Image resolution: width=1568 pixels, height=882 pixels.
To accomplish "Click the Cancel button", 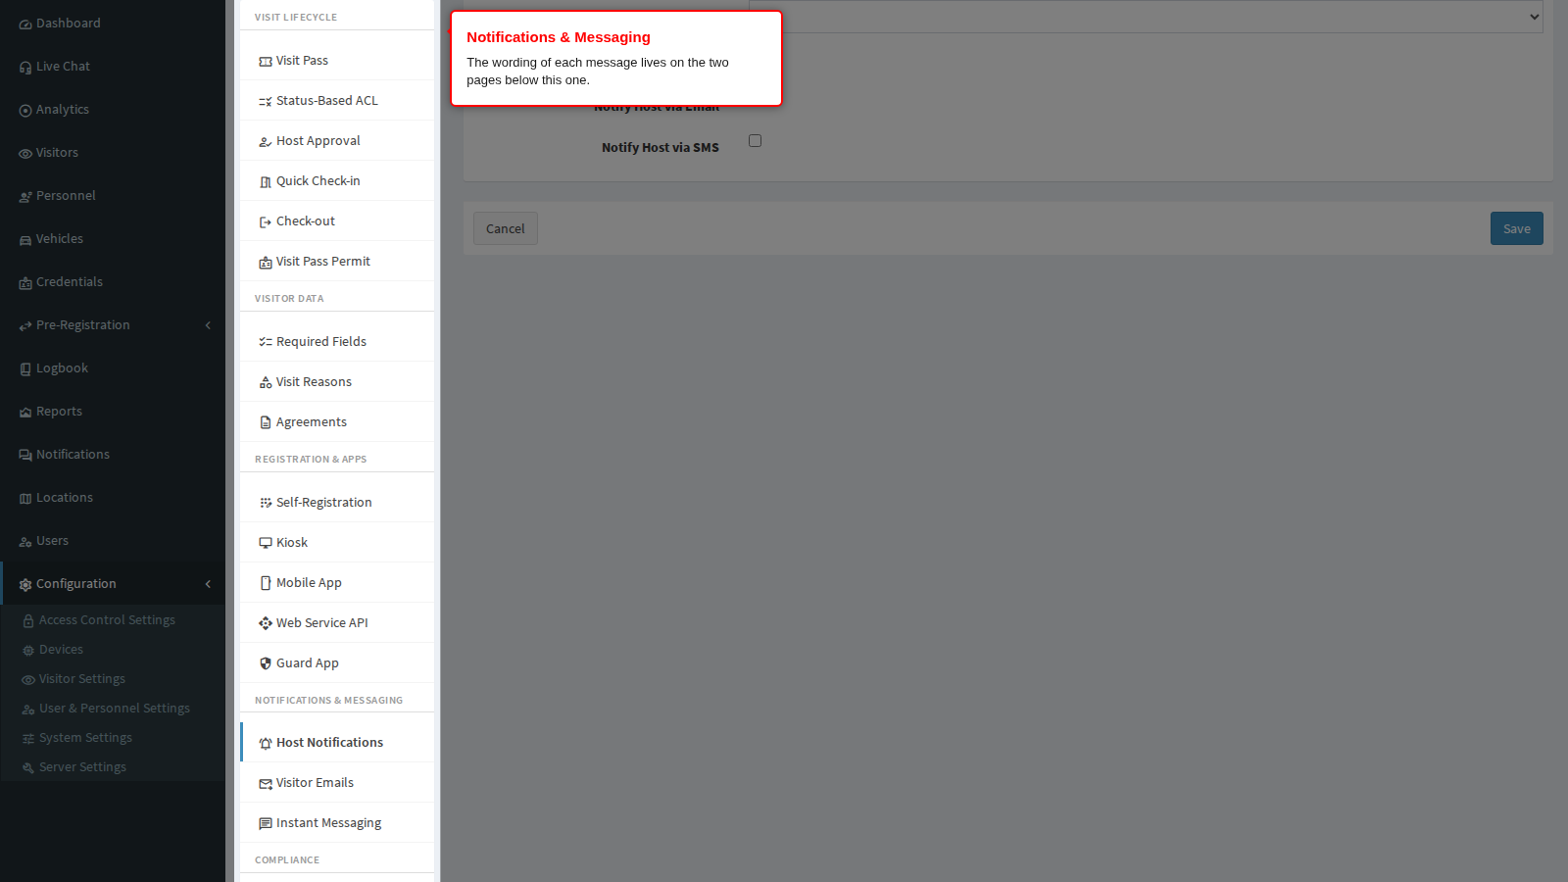I will [x=506, y=228].
